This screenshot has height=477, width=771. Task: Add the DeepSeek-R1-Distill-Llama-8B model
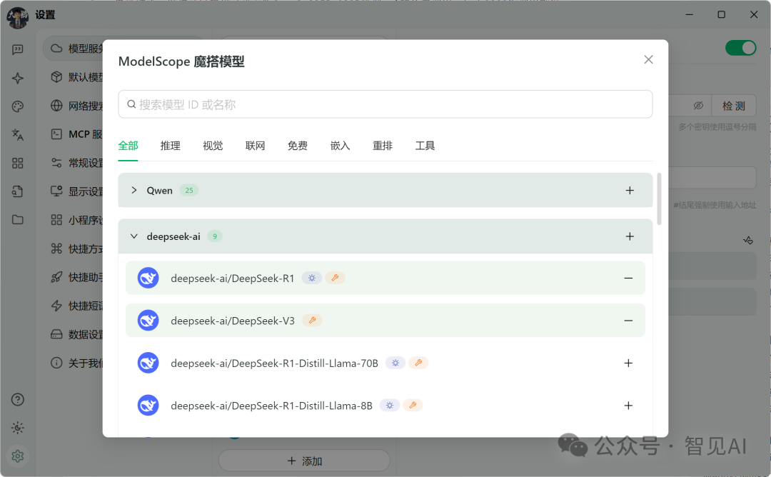coord(628,405)
